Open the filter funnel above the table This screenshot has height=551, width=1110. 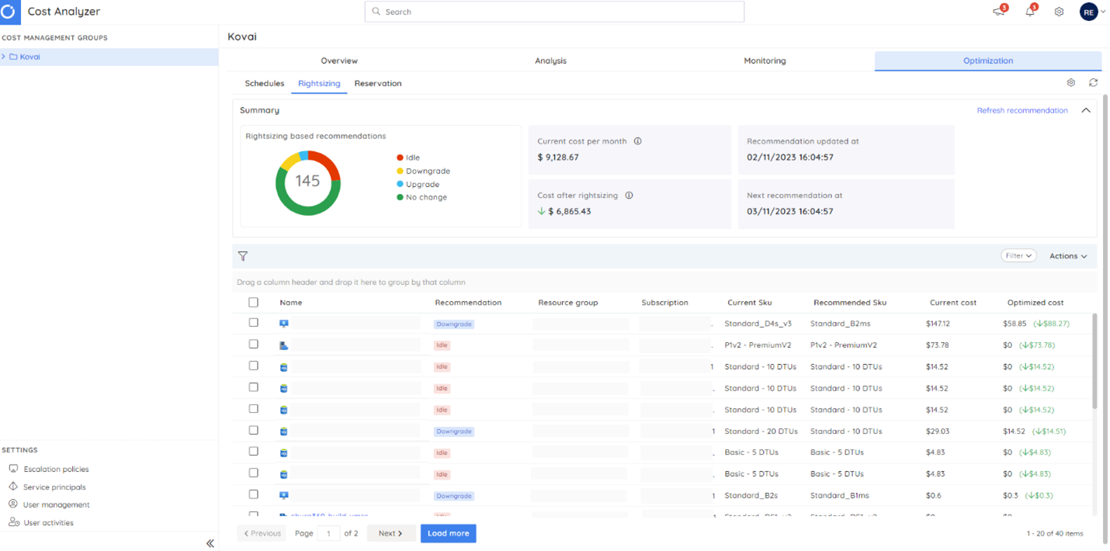click(243, 255)
